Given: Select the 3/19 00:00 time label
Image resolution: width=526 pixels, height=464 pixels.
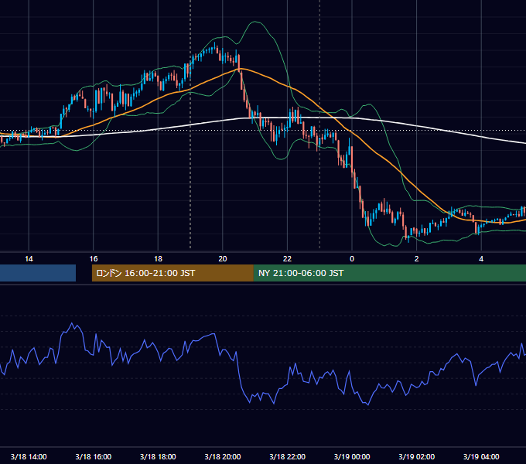Looking at the screenshot, I should (x=352, y=456).
